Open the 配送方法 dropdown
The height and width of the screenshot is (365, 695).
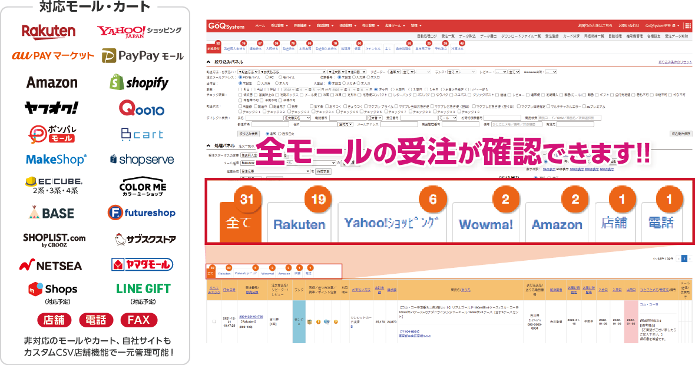pos(248,72)
